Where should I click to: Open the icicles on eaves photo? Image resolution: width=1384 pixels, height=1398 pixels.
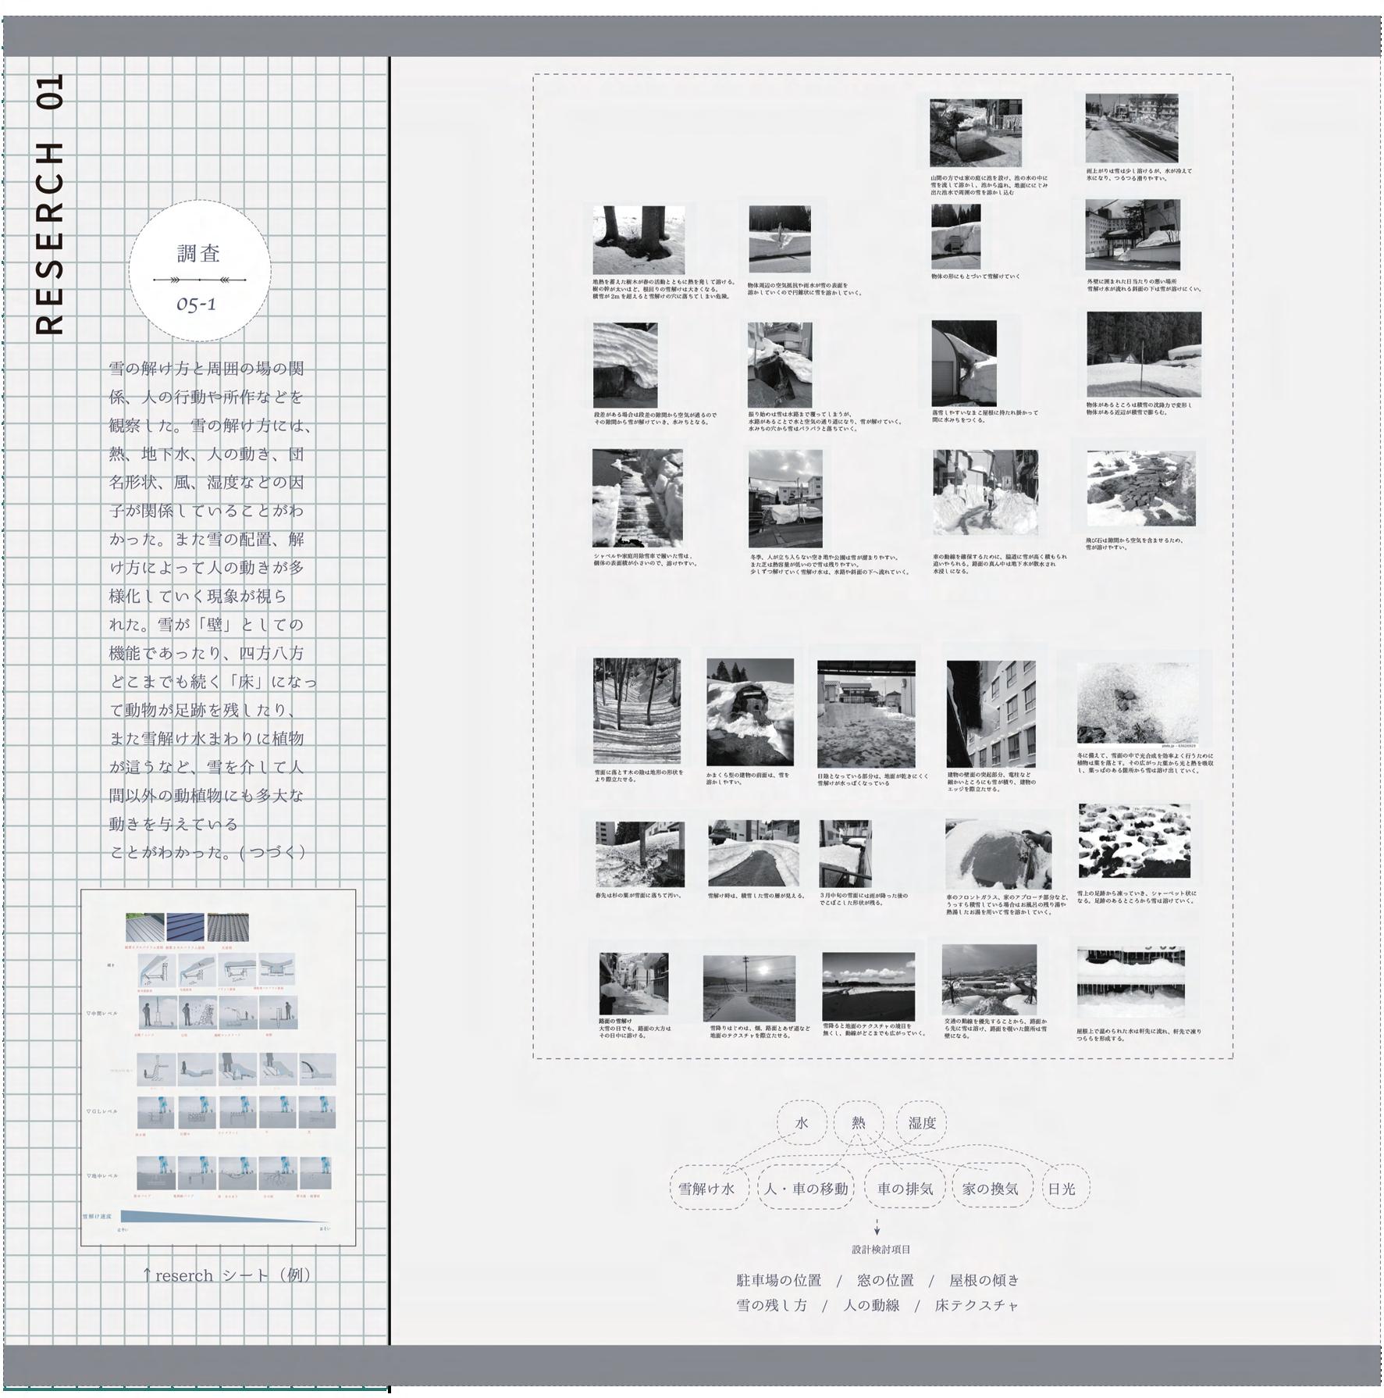1130,983
